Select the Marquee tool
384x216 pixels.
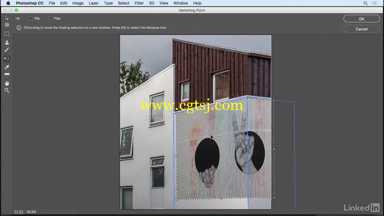tap(7, 34)
